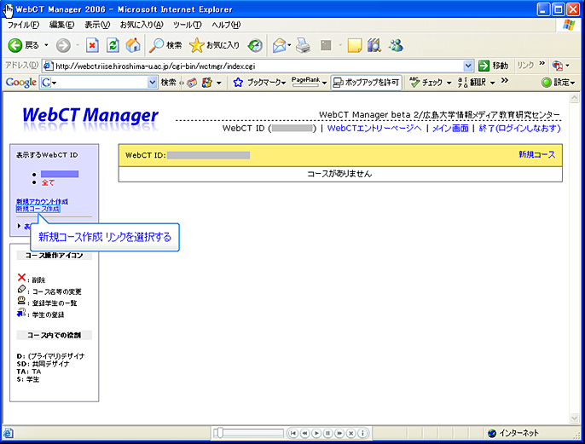The image size is (585, 444).
Task: Open the お気に入り star favorites pane
Action: click(214, 45)
